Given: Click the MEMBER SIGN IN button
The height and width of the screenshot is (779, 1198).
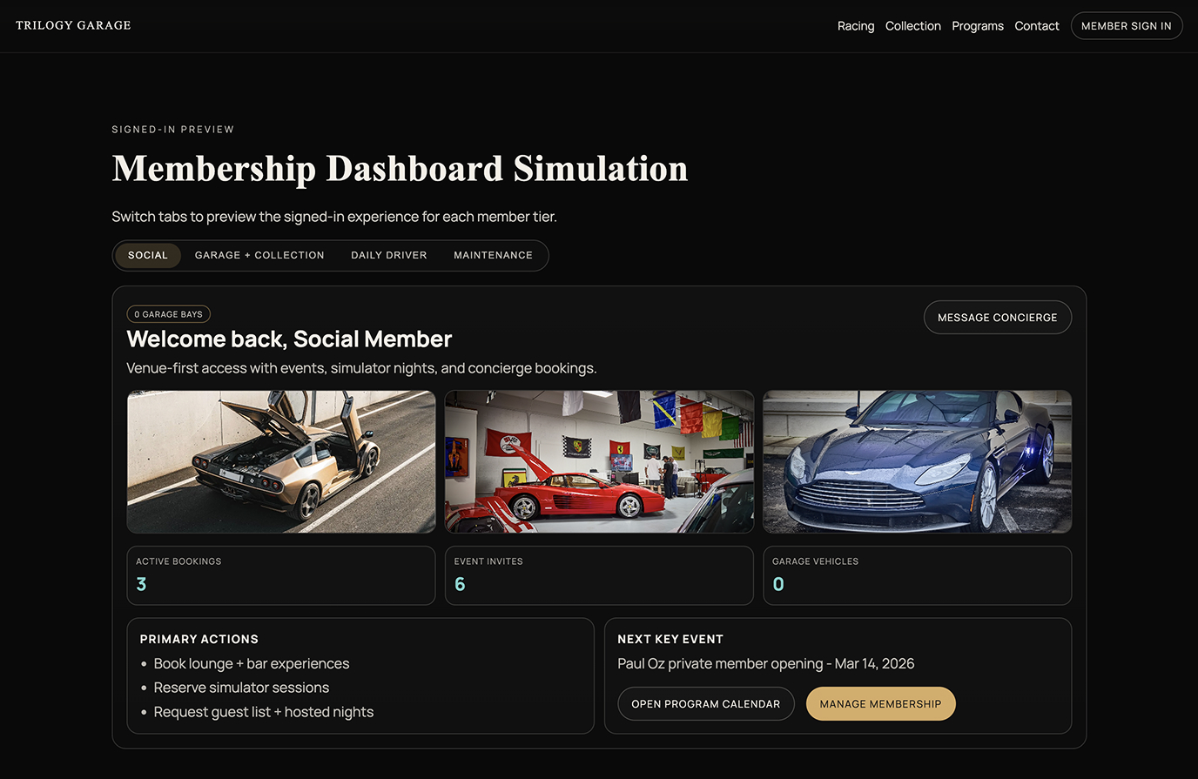Looking at the screenshot, I should tap(1127, 25).
